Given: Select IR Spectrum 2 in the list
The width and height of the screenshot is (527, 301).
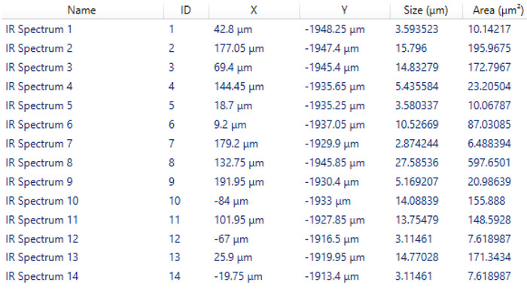Looking at the screenshot, I should click(263, 48).
